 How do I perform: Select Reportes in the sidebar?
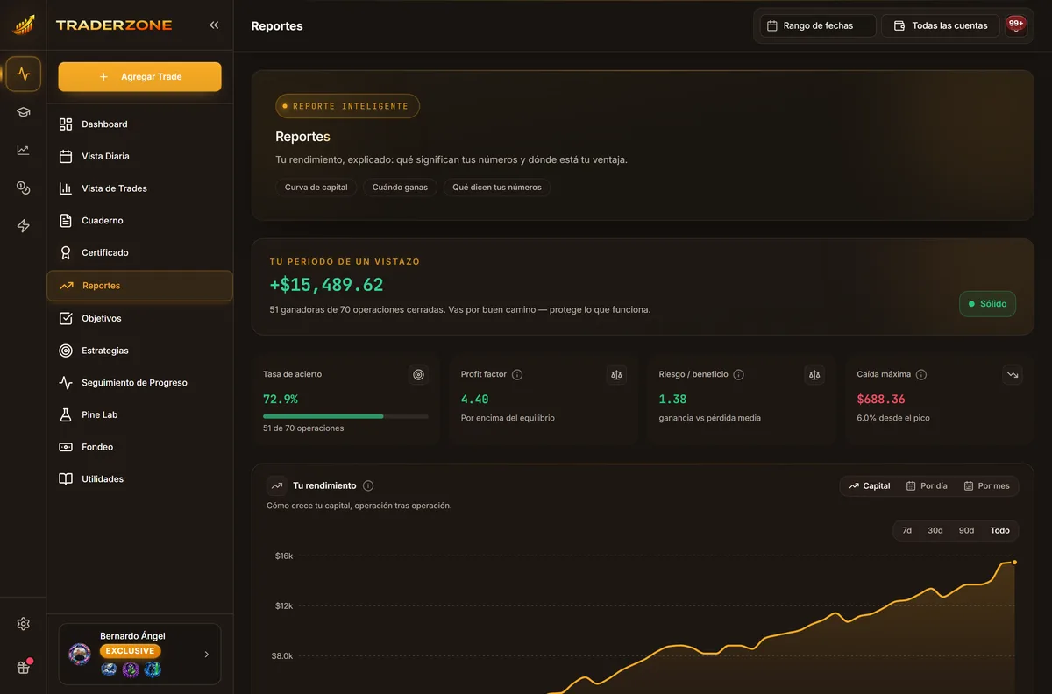(140, 286)
